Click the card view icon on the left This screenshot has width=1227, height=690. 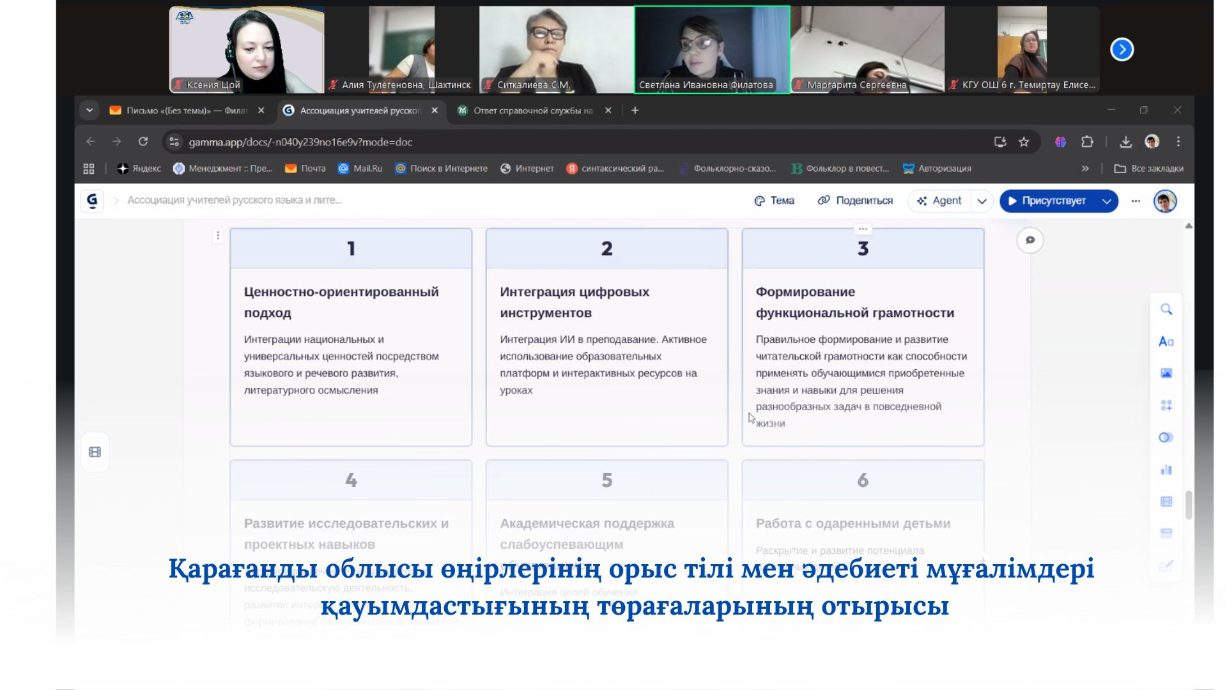(95, 452)
